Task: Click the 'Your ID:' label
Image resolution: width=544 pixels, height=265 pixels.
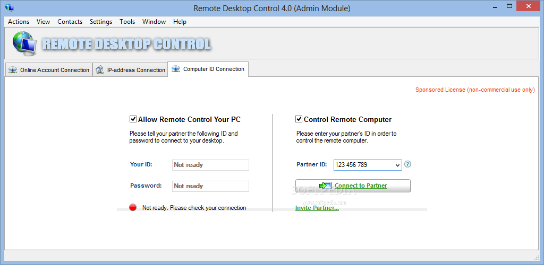Action: [x=141, y=164]
